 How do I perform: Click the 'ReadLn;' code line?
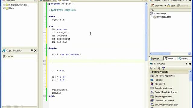pos(57,93)
